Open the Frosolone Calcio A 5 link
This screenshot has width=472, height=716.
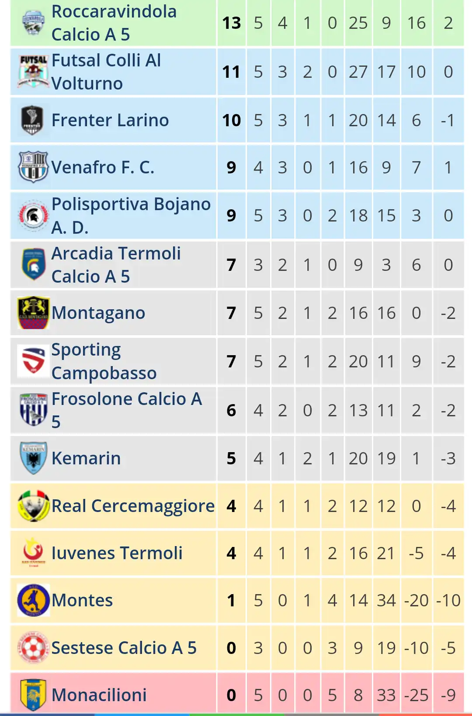point(127,410)
